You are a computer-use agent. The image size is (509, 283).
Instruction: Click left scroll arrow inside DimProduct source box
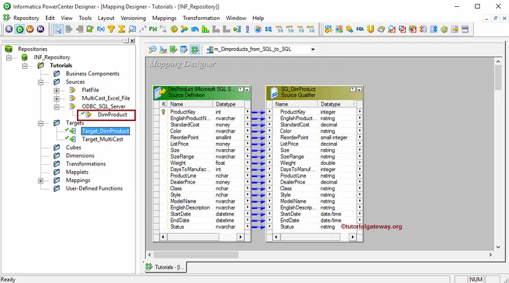[162, 237]
